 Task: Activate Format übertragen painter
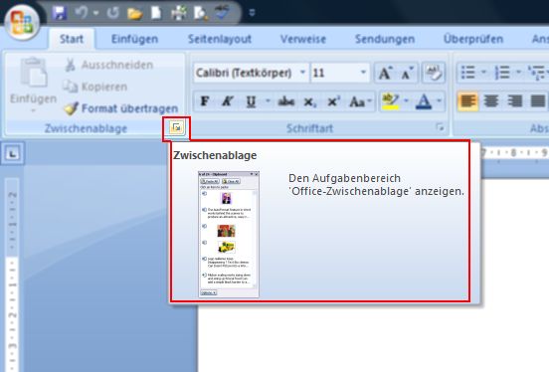tap(121, 108)
